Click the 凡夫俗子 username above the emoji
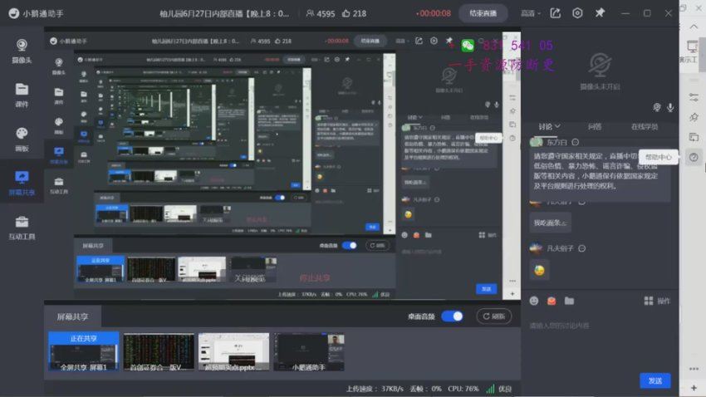This screenshot has width=706, height=397. (x=560, y=248)
